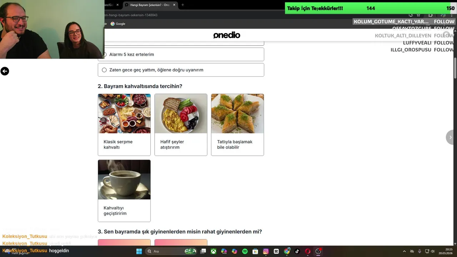Click the crossed-out cloud tray icon
Image resolution: width=457 pixels, height=257 pixels.
click(412, 251)
